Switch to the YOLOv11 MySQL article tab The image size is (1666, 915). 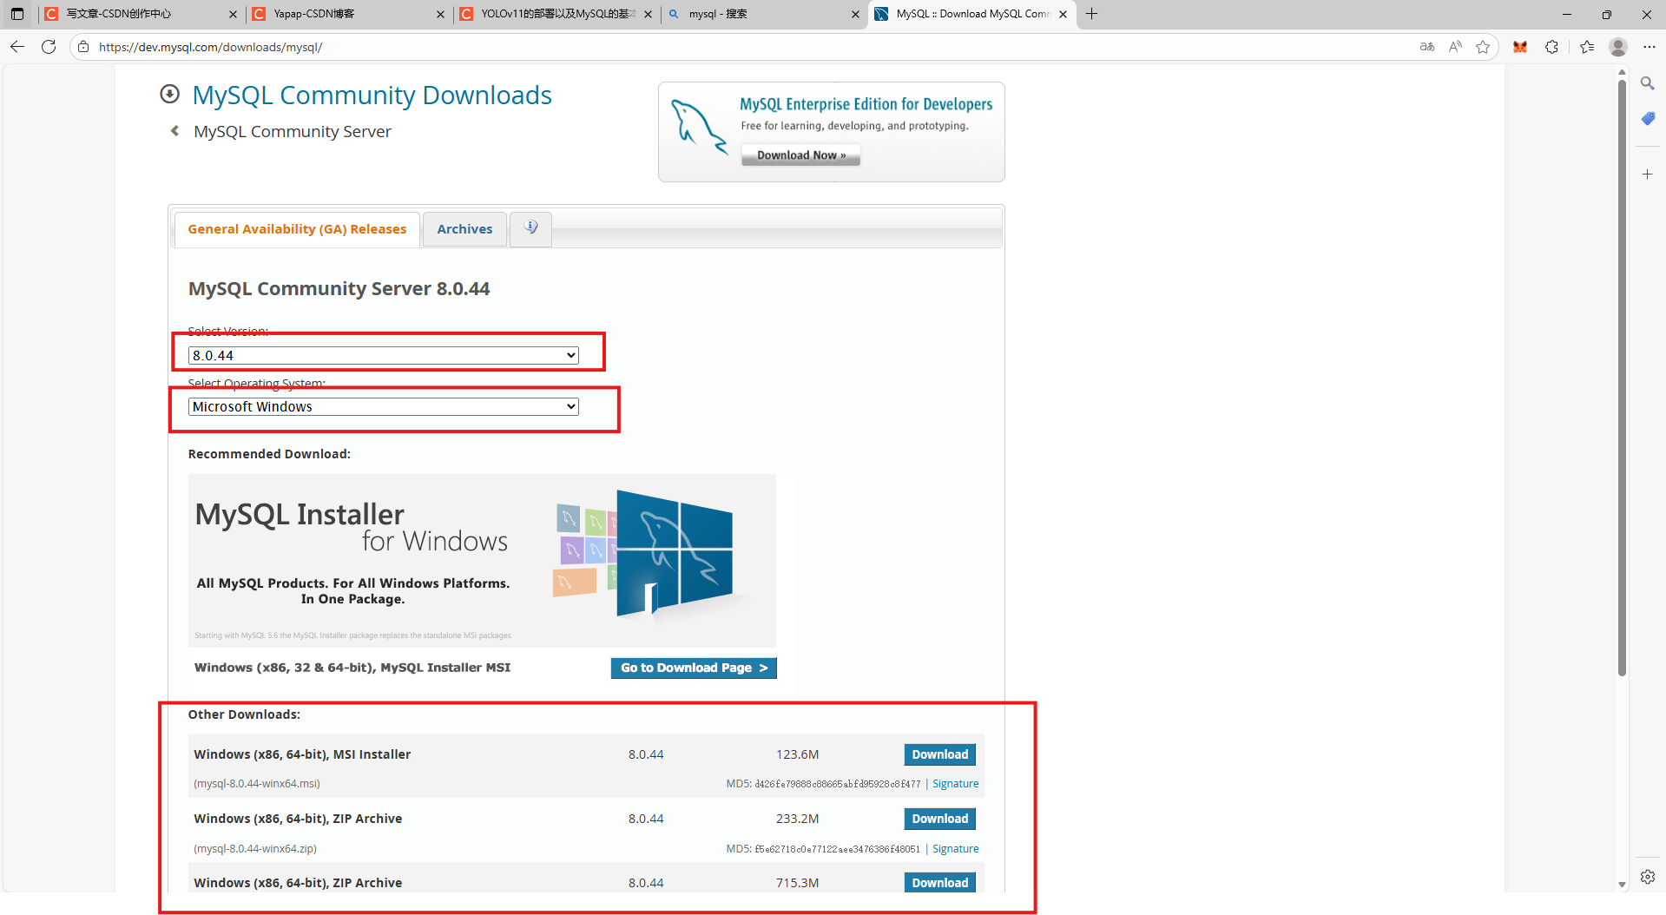556,14
